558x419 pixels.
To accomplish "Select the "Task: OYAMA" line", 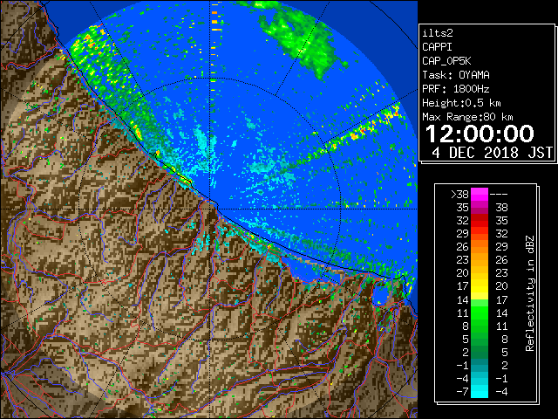I will tap(456, 75).
